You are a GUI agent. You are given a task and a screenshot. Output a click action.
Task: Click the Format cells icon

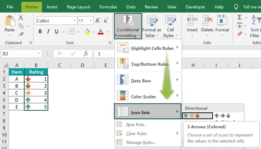[x=222, y=20]
